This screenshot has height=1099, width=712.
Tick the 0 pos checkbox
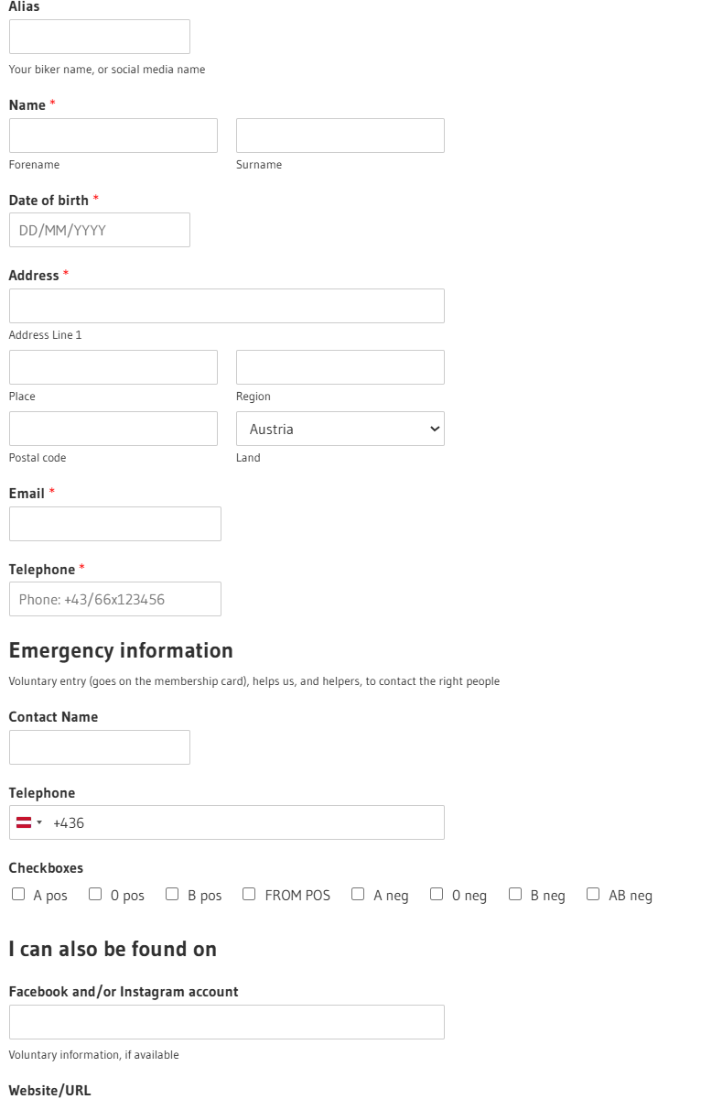95,894
